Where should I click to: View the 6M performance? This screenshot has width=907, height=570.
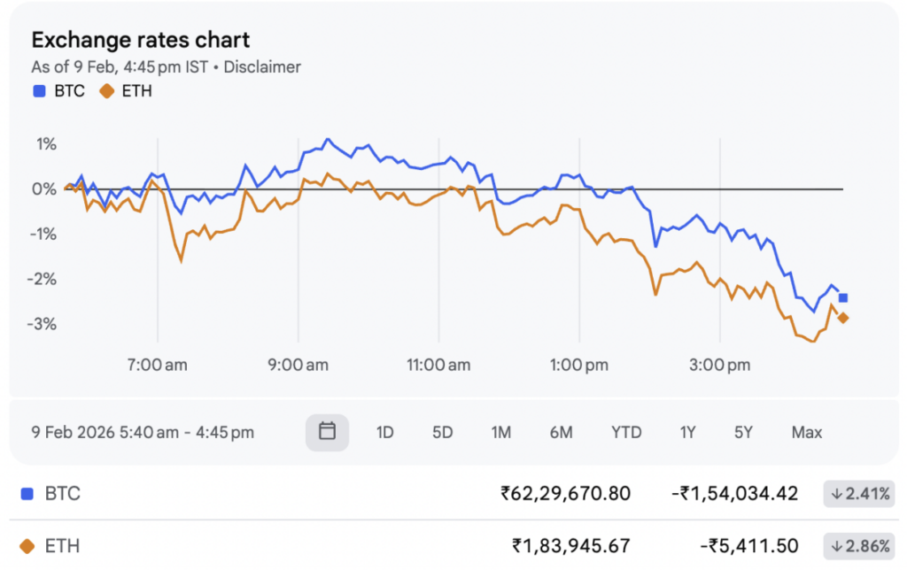561,432
